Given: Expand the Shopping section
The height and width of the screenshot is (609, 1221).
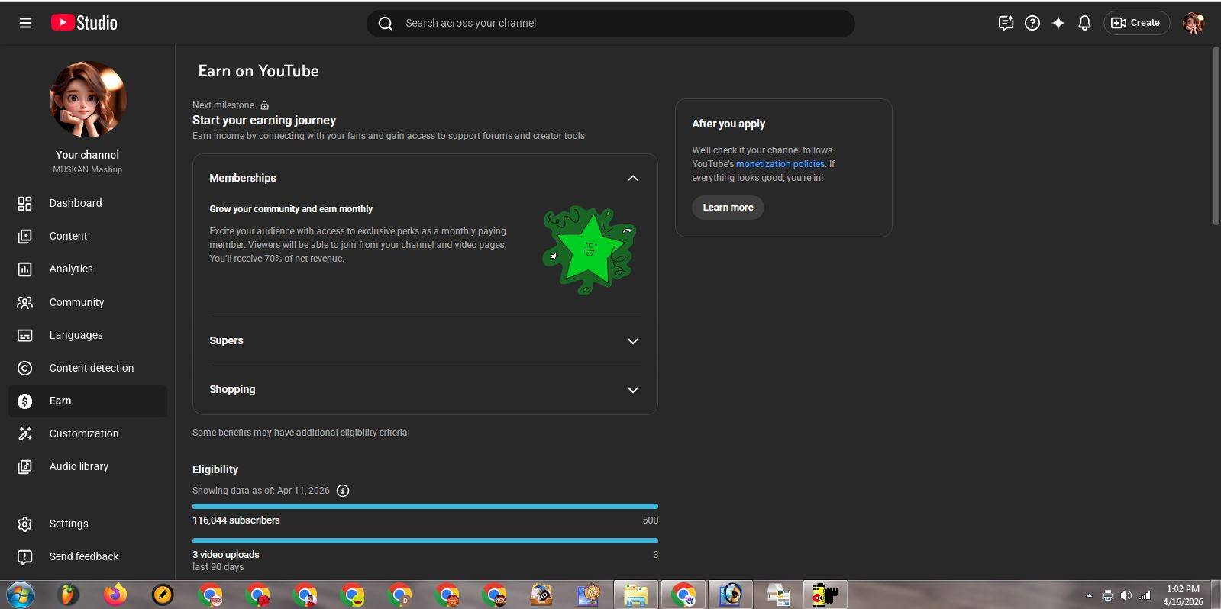Looking at the screenshot, I should (632, 390).
